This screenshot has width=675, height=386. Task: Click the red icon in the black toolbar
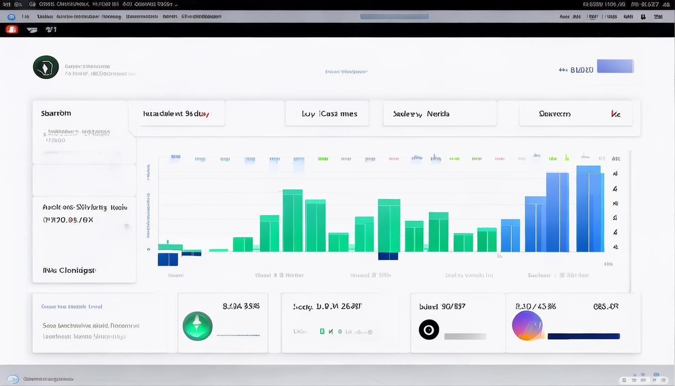click(x=12, y=30)
